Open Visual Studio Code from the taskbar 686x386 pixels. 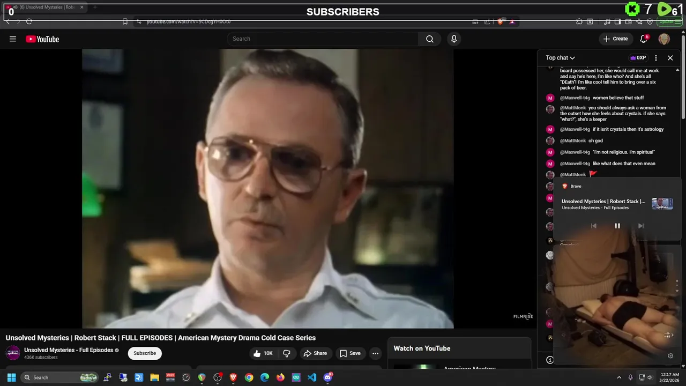click(312, 377)
